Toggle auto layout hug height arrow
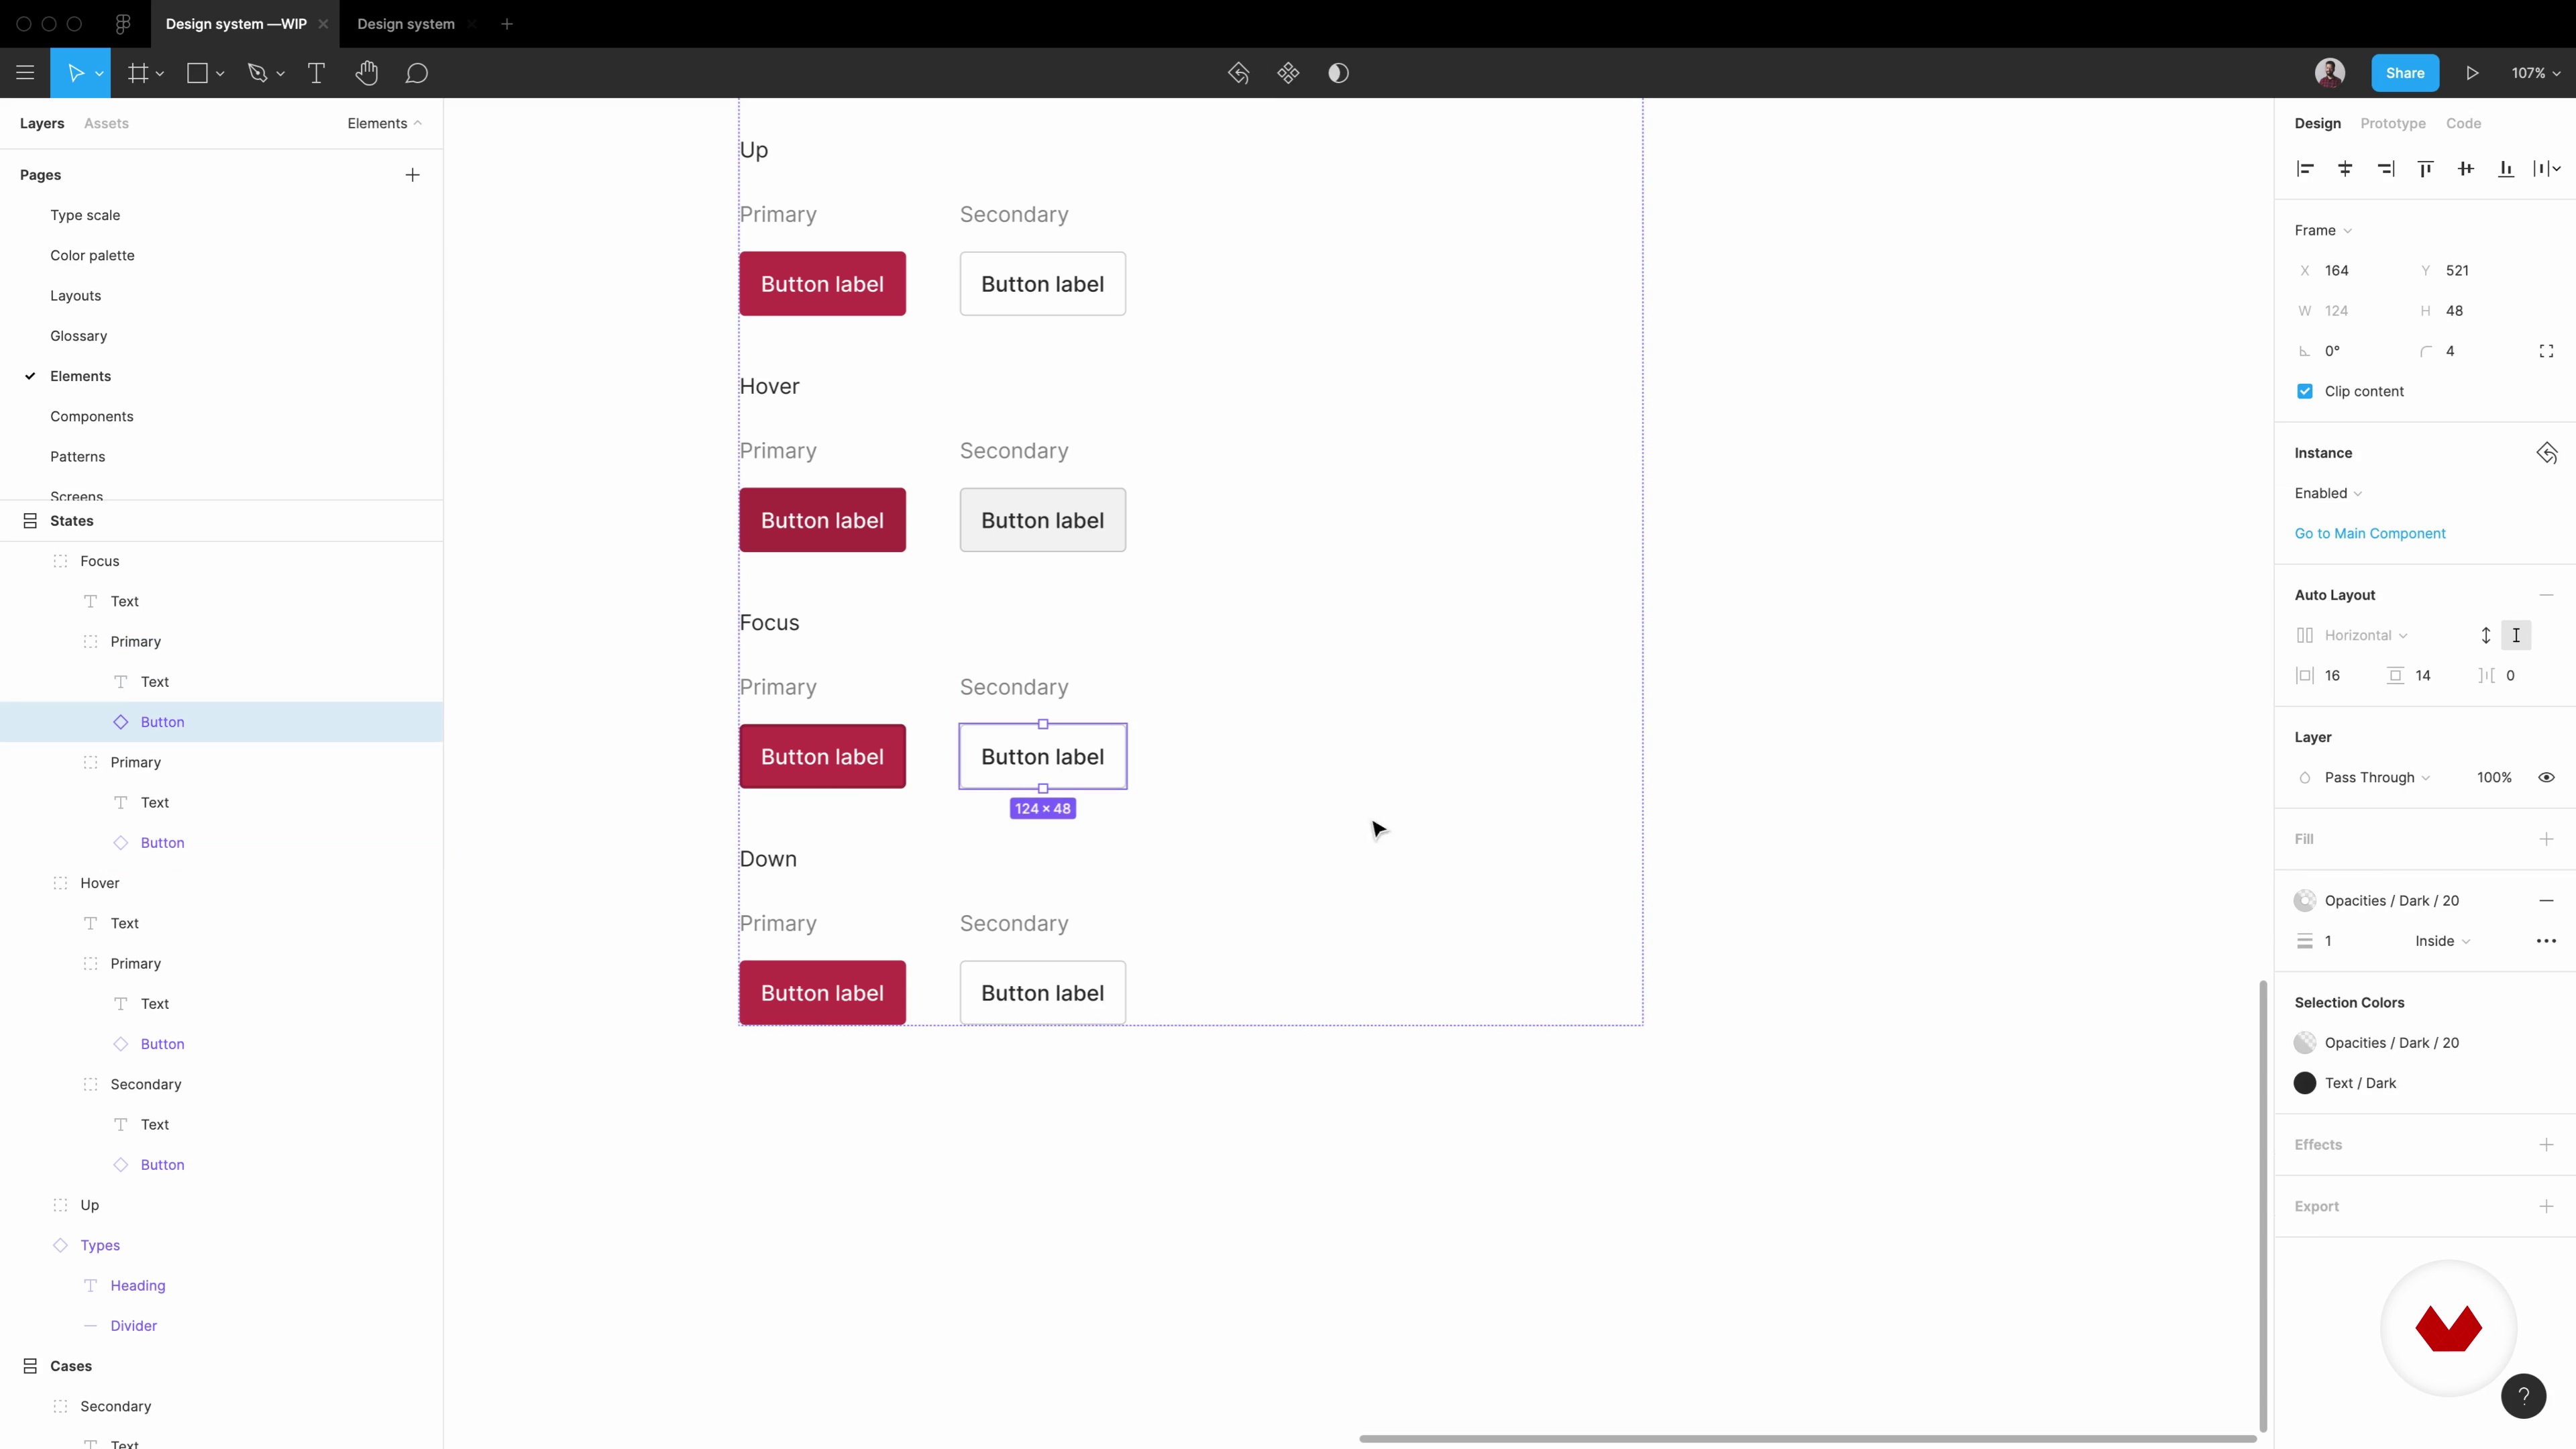This screenshot has width=2576, height=1449. [x=2485, y=635]
